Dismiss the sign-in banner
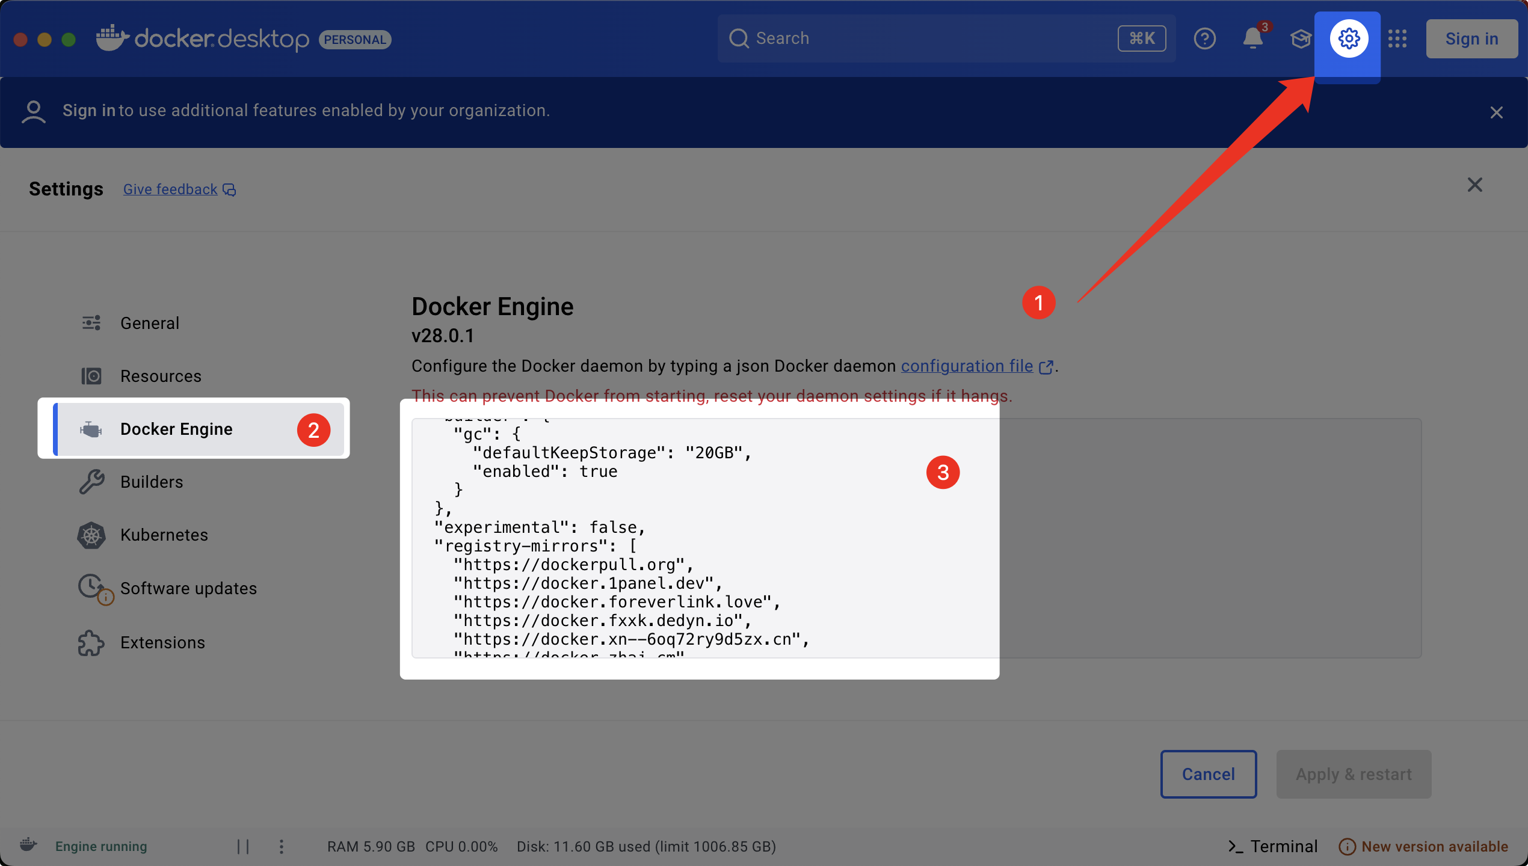Screen dimensions: 1528x866 coord(1496,112)
